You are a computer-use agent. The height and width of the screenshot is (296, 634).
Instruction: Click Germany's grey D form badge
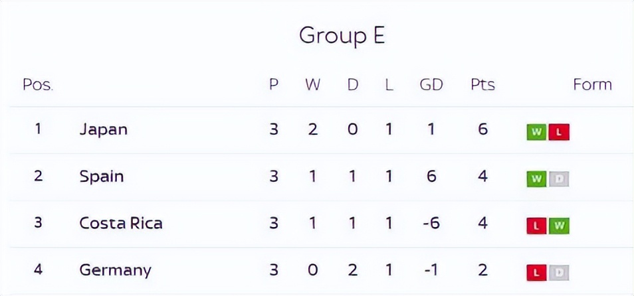pos(559,273)
